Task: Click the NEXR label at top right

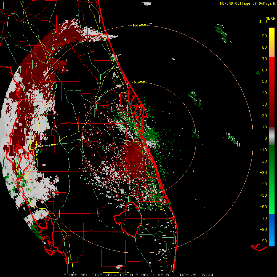Action: pos(271,18)
